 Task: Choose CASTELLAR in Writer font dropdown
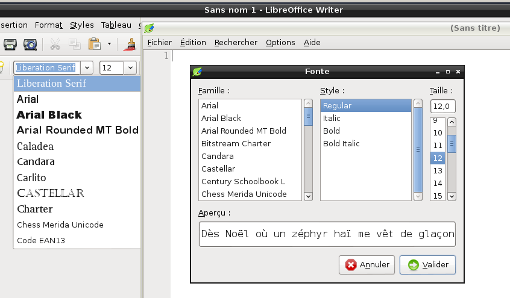click(x=77, y=193)
